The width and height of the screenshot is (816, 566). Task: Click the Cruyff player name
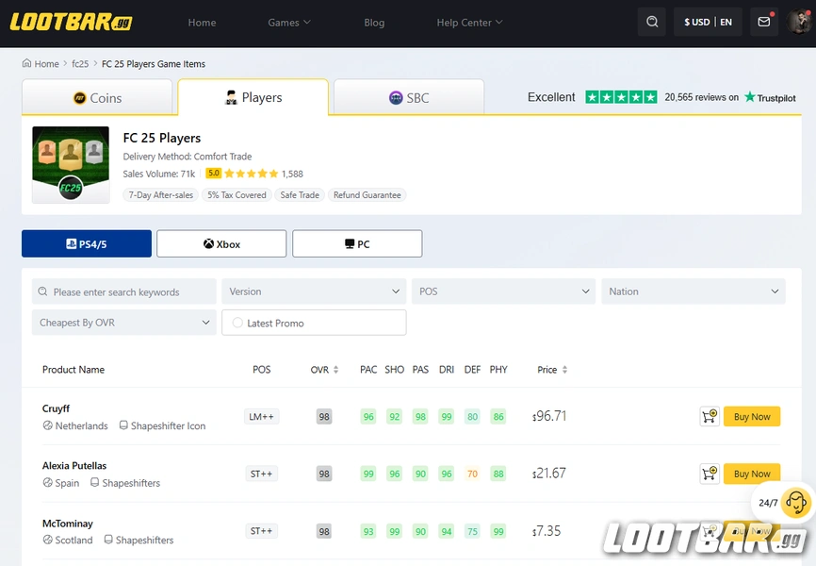point(56,408)
